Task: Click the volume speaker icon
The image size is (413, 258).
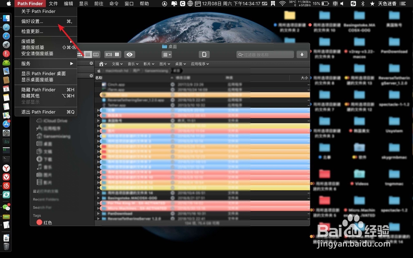Action: click(x=342, y=3)
